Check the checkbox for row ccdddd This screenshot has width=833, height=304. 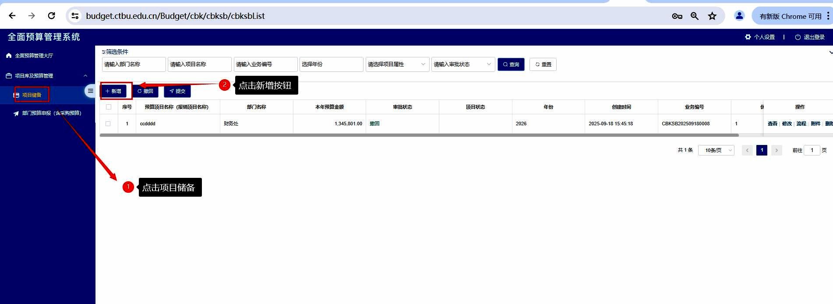coord(108,124)
